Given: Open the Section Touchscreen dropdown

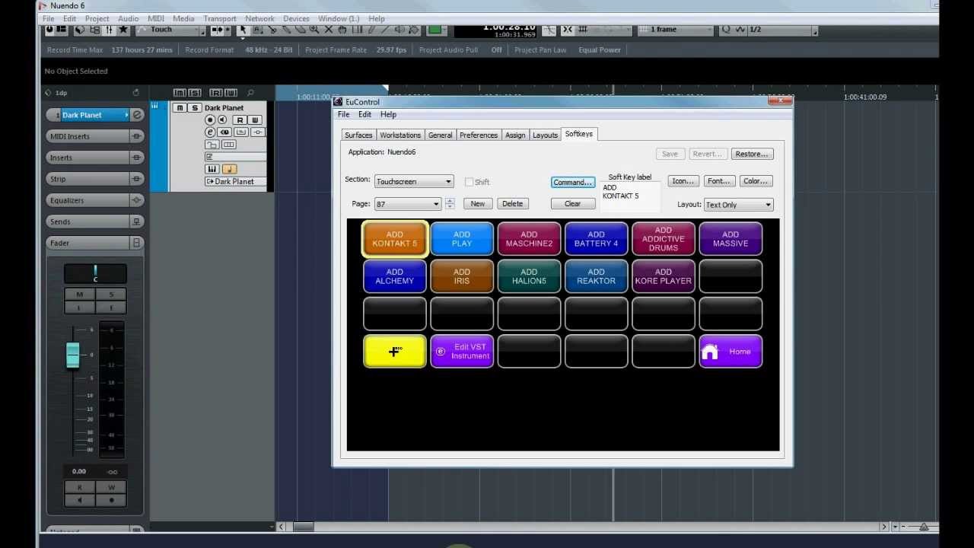Looking at the screenshot, I should (x=414, y=181).
